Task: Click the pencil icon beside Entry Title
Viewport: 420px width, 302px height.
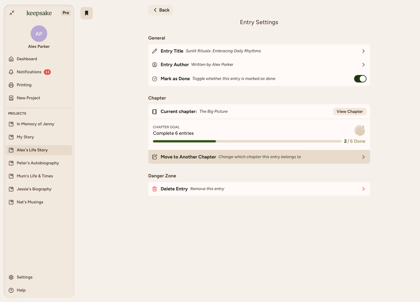Action: 154,51
